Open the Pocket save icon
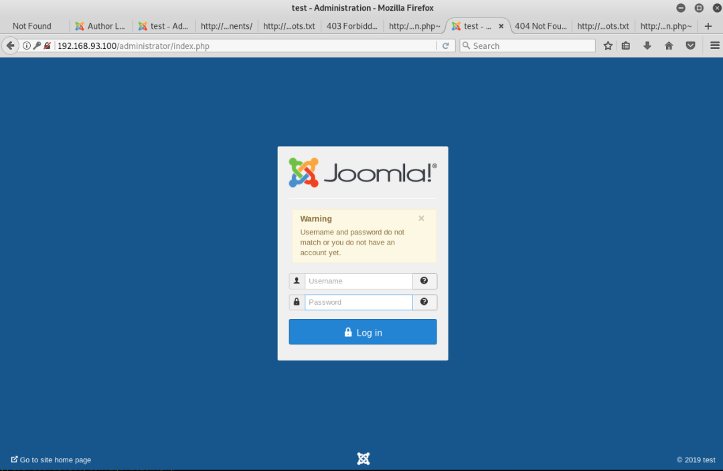723x471 pixels. point(690,46)
